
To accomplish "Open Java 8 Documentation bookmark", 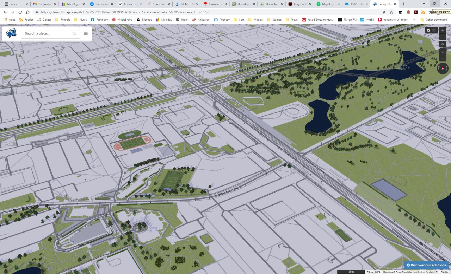I will pos(318,20).
